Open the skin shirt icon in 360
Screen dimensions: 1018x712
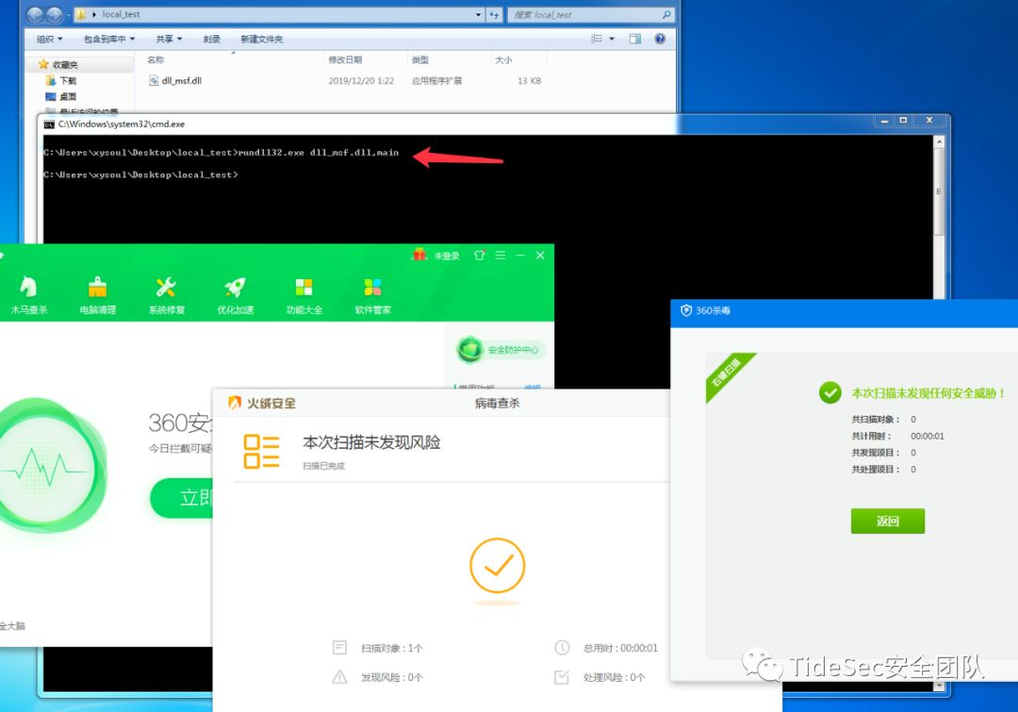coord(479,256)
